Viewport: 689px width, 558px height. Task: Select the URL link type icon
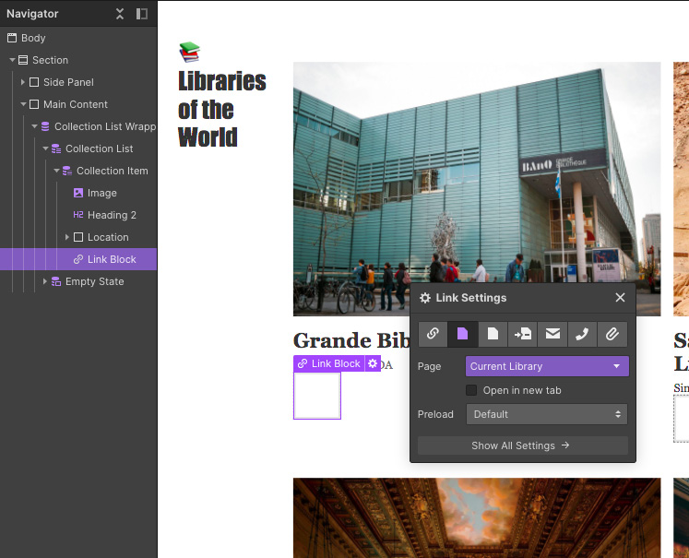click(433, 334)
